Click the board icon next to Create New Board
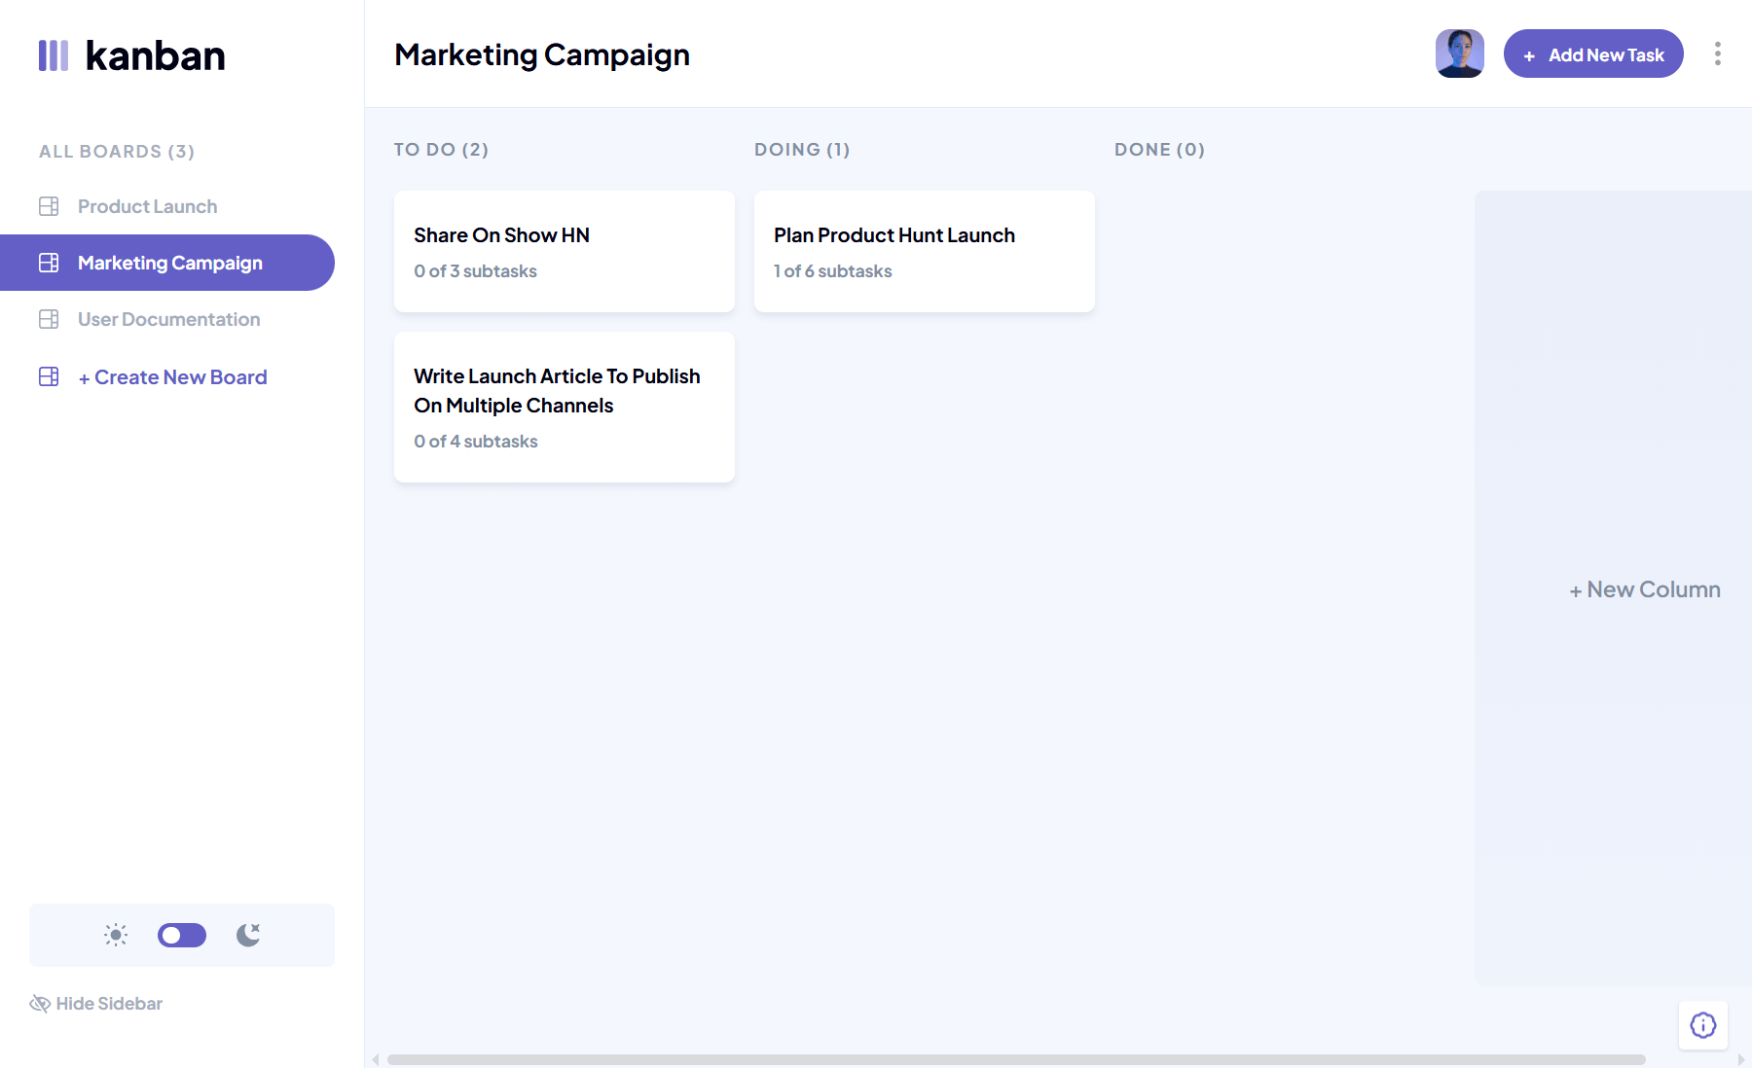This screenshot has width=1752, height=1068. [x=49, y=376]
